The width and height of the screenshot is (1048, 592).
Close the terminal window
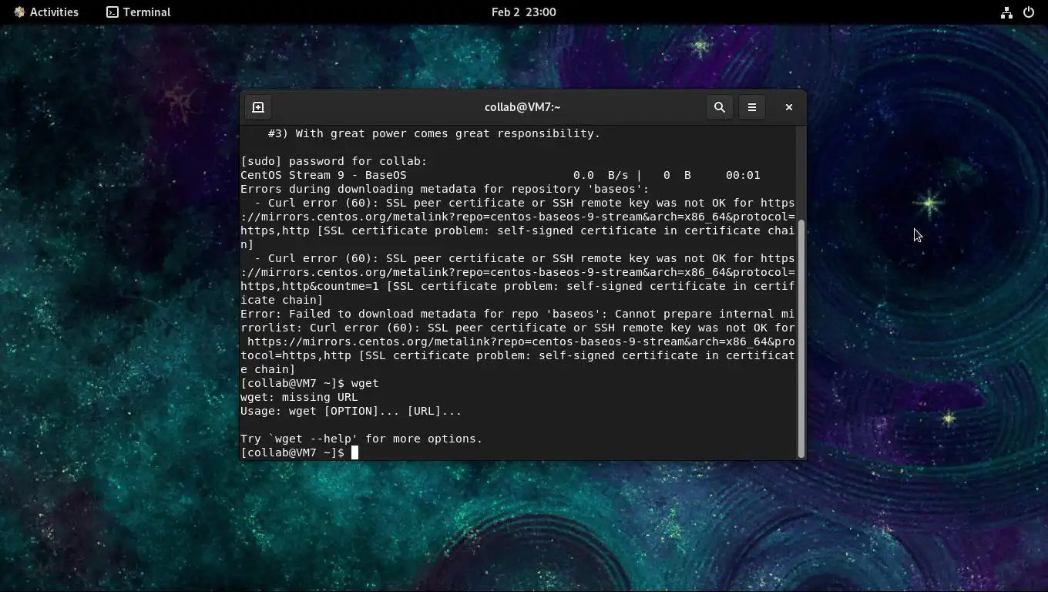(x=788, y=107)
